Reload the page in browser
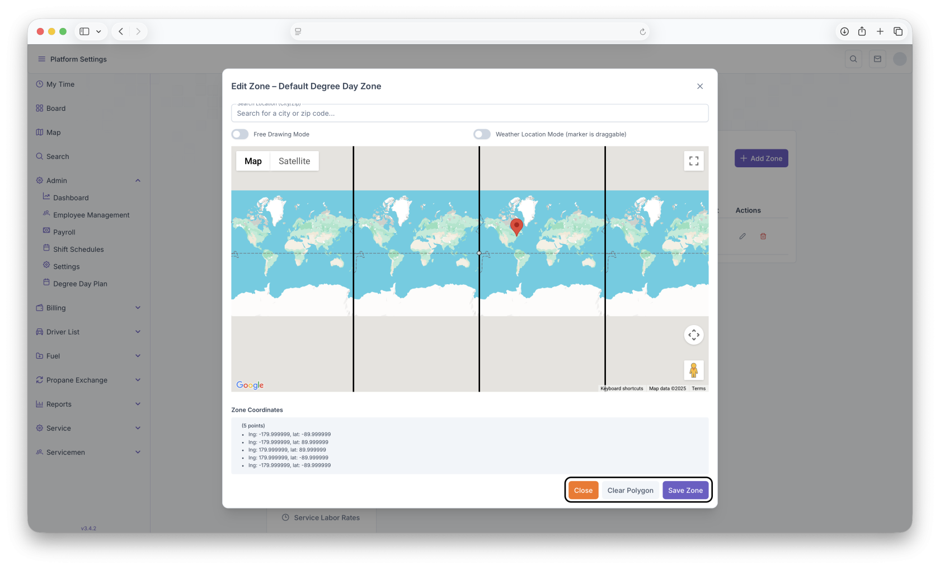Screen dimensions: 940x569 (642, 32)
